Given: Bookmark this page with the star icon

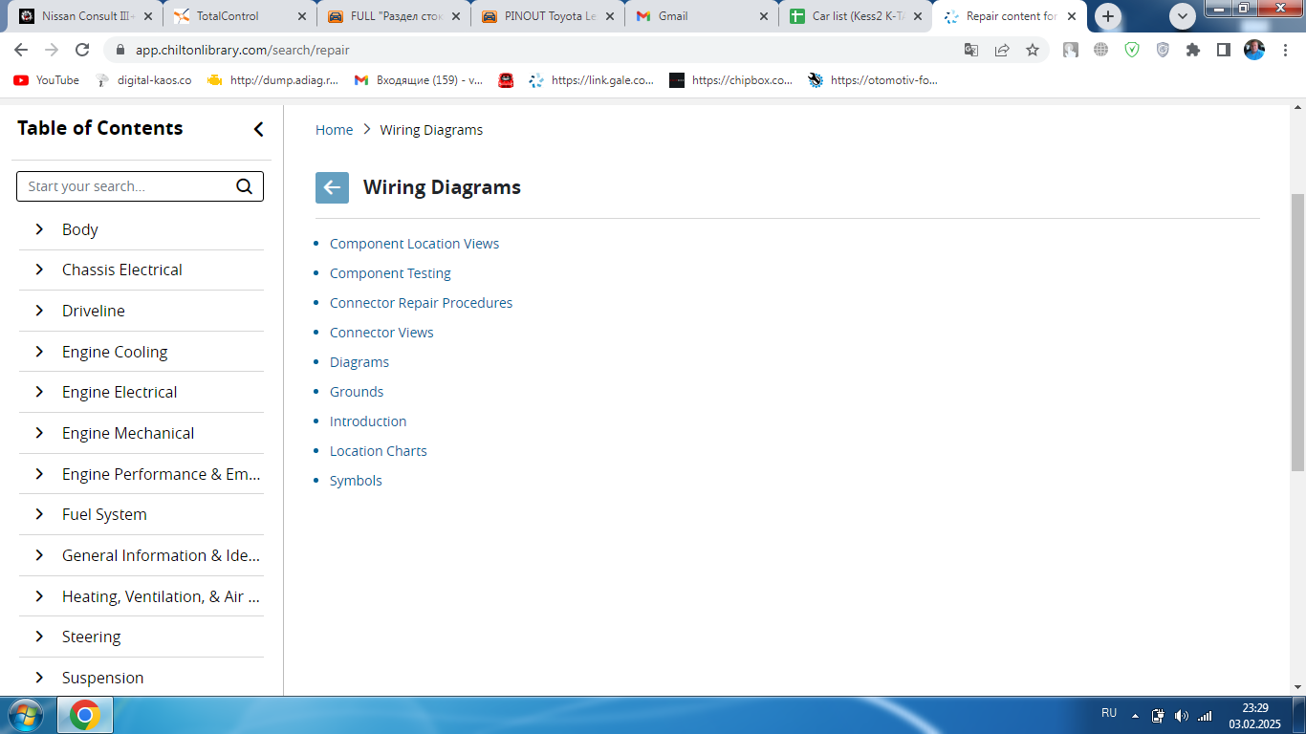Looking at the screenshot, I should [x=1033, y=50].
